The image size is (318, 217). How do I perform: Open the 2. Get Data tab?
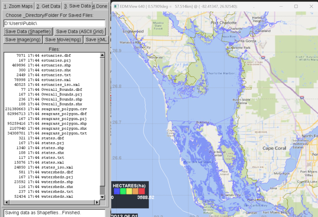[x=48, y=6]
